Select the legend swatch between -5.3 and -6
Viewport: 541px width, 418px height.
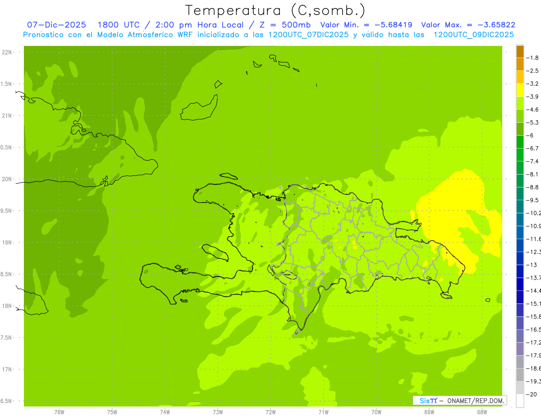coord(520,129)
